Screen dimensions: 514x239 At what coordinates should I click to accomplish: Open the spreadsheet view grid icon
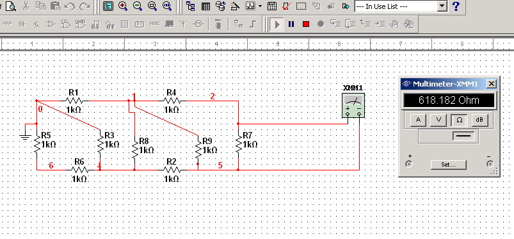[206, 6]
